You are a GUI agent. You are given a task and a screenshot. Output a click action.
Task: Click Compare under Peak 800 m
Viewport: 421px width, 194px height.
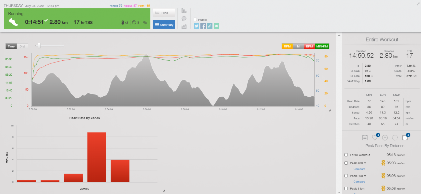359,182
